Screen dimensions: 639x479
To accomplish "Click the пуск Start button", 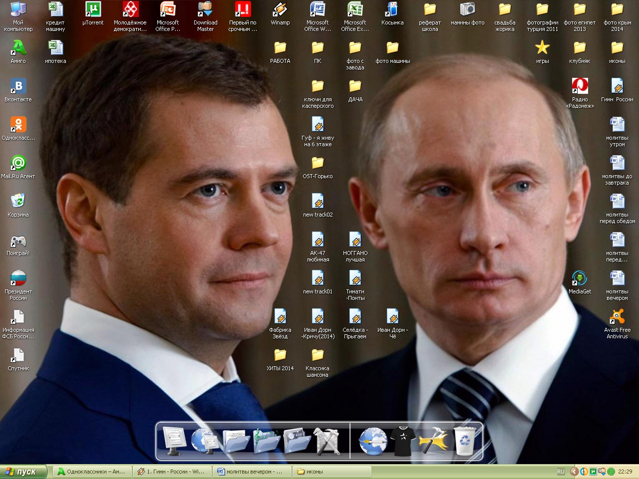I will click(23, 472).
